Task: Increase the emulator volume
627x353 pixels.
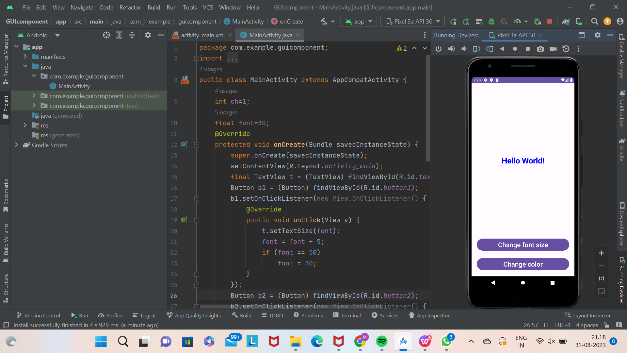Action: pos(451,49)
